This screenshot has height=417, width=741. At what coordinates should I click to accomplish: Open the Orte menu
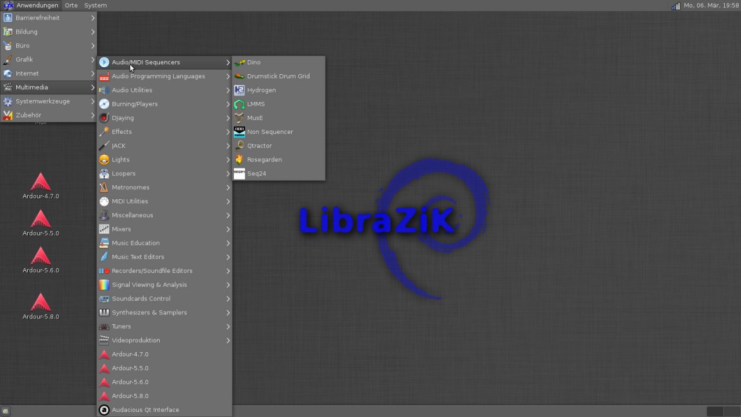click(x=71, y=5)
